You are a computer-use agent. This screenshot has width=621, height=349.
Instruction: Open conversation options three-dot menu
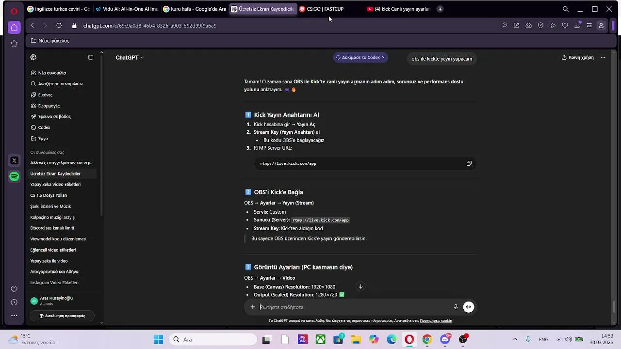(x=603, y=57)
